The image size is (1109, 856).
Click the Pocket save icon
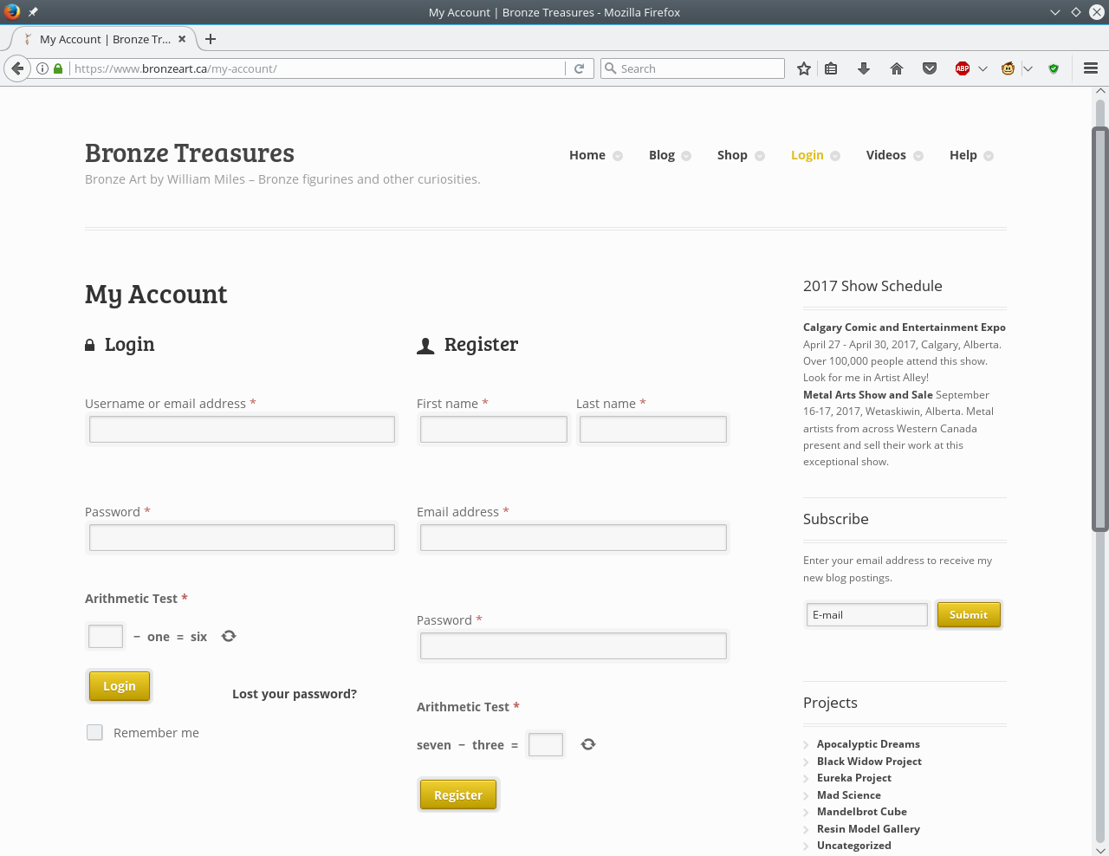click(x=930, y=68)
